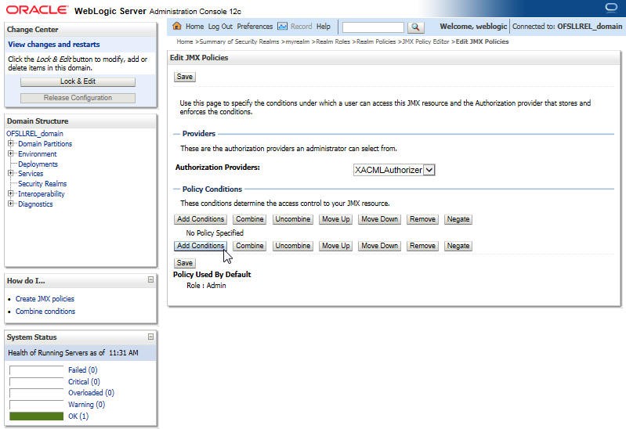Screen dimensions: 626x429
Task: Click Critical (0) status link
Action: pos(84,381)
